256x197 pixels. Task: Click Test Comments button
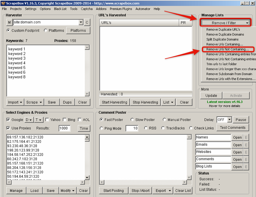pyautogui.click(x=233, y=127)
